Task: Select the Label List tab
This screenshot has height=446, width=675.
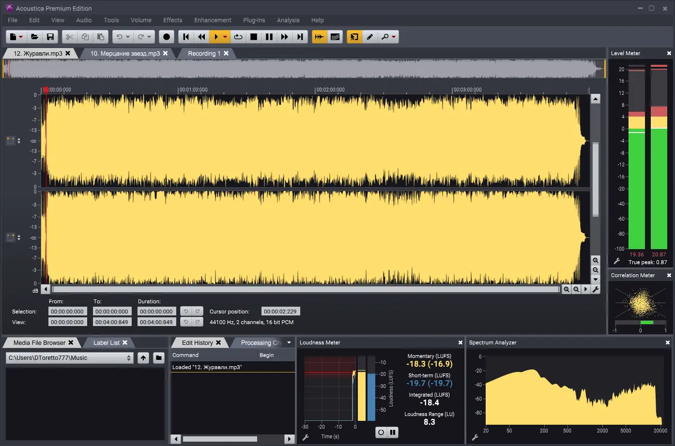Action: tap(107, 342)
